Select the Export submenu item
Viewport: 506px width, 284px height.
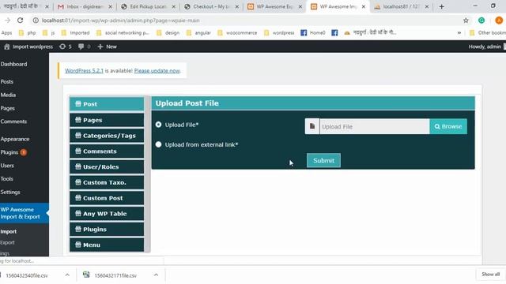coord(7,242)
